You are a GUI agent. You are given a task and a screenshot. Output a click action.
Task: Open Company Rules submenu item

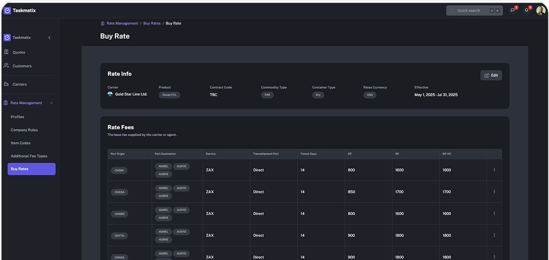point(24,130)
